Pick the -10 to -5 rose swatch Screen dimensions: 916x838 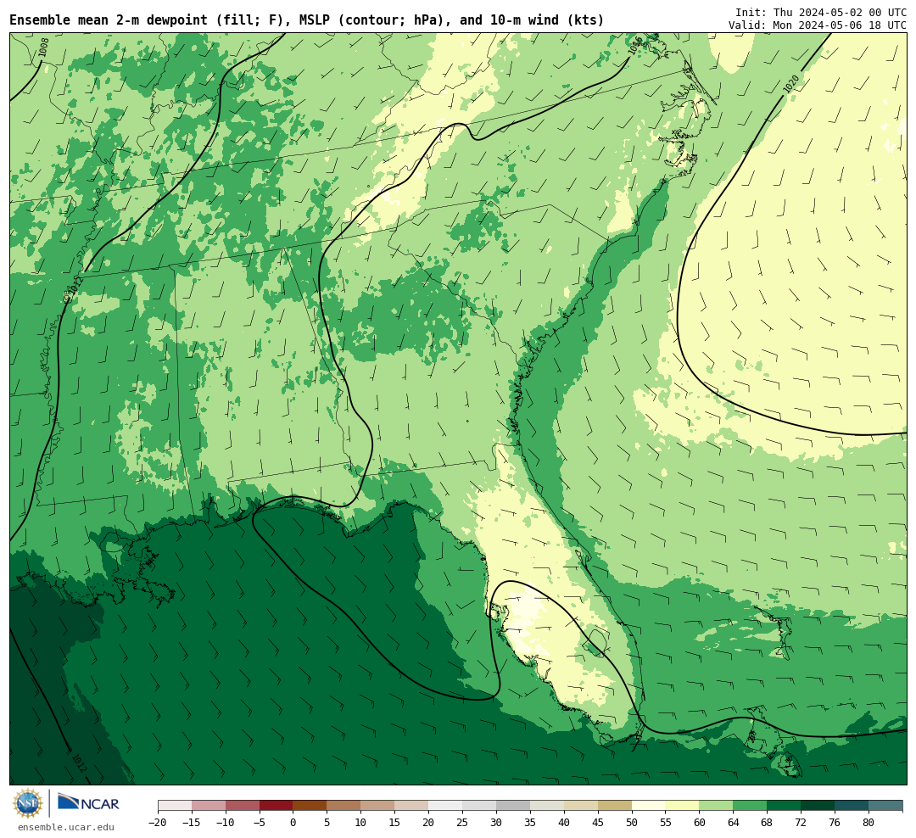point(243,806)
